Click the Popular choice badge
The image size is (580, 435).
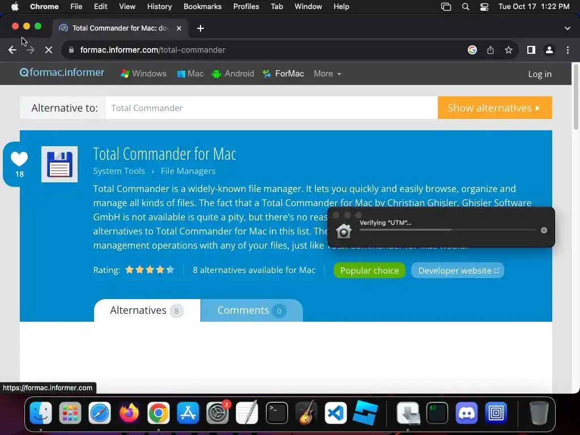pyautogui.click(x=369, y=270)
